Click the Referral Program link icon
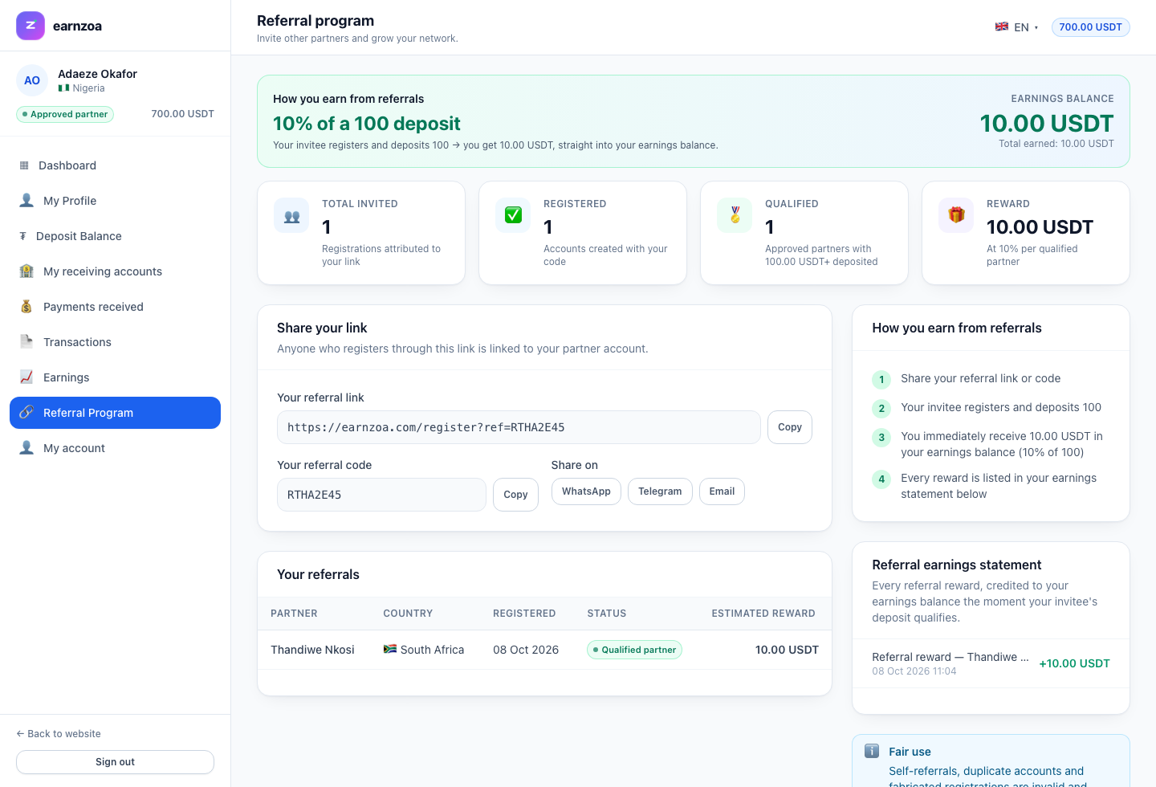This screenshot has height=787, width=1156. [x=26, y=413]
